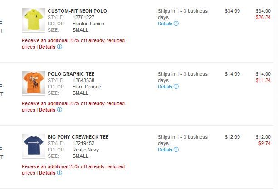
Task: Open the navy Big Pony Crewneck Tee thumbnail
Action: [33, 146]
